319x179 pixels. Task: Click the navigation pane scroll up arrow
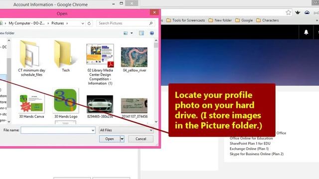[9, 41]
